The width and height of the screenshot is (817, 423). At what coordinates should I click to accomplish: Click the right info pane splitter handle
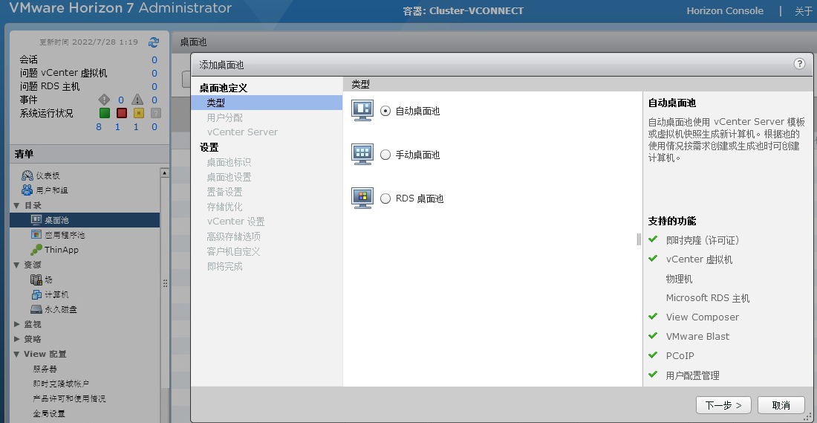click(639, 239)
